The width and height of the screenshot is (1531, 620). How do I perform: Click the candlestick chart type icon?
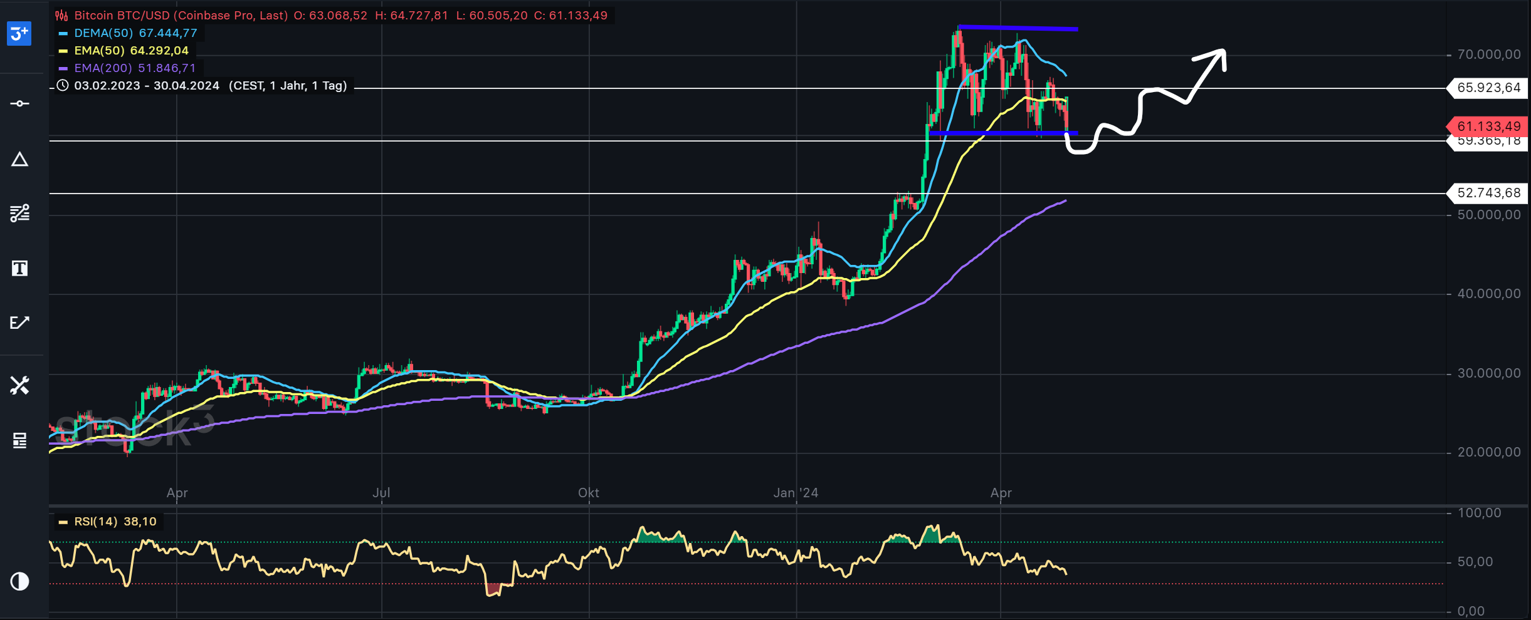61,16
